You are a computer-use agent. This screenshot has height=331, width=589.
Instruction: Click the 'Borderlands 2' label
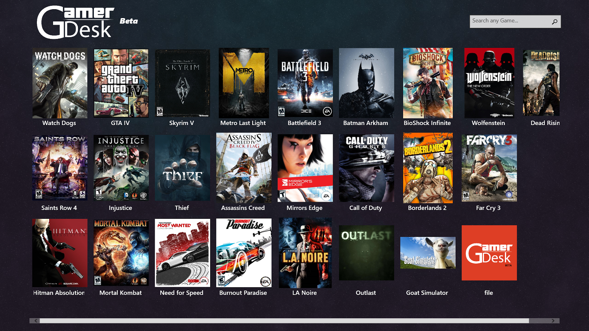coord(427,208)
